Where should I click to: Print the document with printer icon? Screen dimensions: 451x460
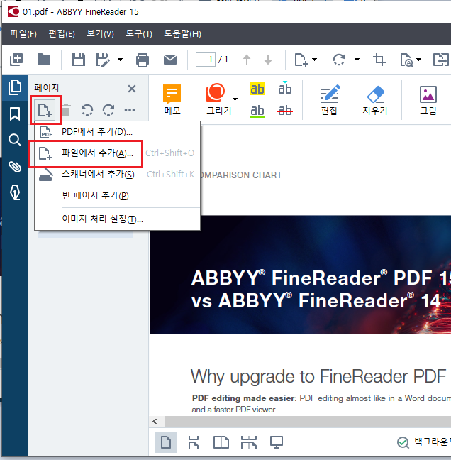(x=143, y=60)
